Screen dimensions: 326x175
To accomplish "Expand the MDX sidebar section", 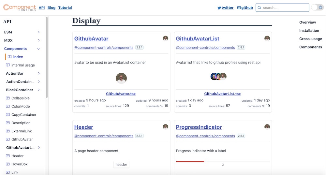I will [39, 40].
